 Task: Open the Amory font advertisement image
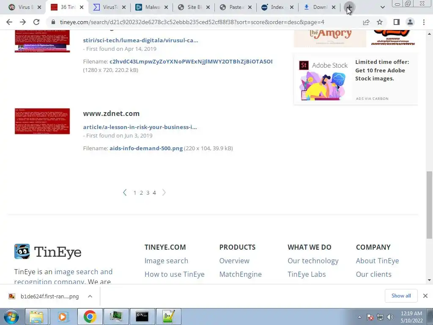point(330,39)
